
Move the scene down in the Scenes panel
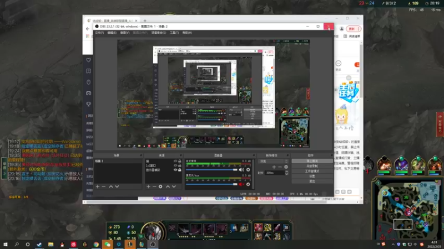coord(117,186)
